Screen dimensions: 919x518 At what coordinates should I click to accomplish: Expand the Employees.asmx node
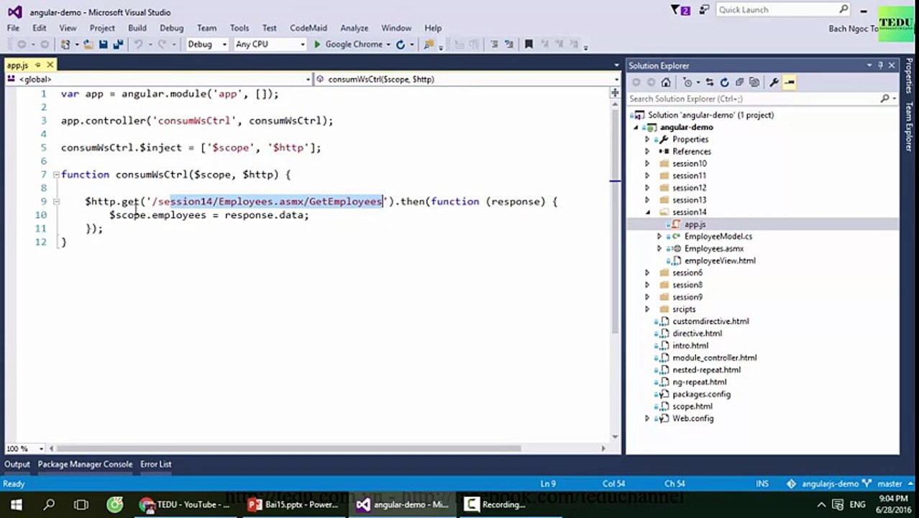659,248
